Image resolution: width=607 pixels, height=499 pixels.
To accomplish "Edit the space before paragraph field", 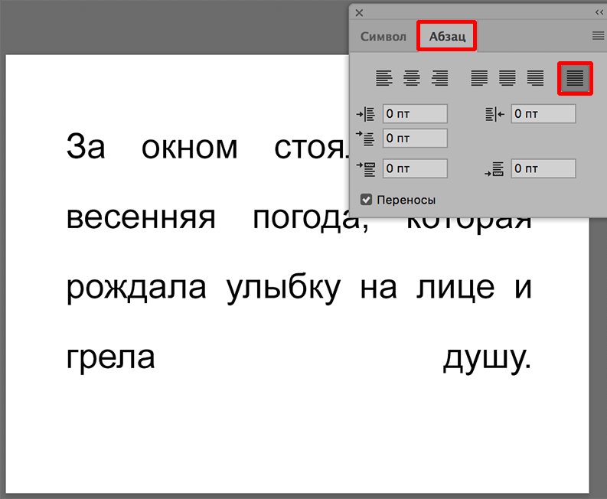I will (415, 168).
